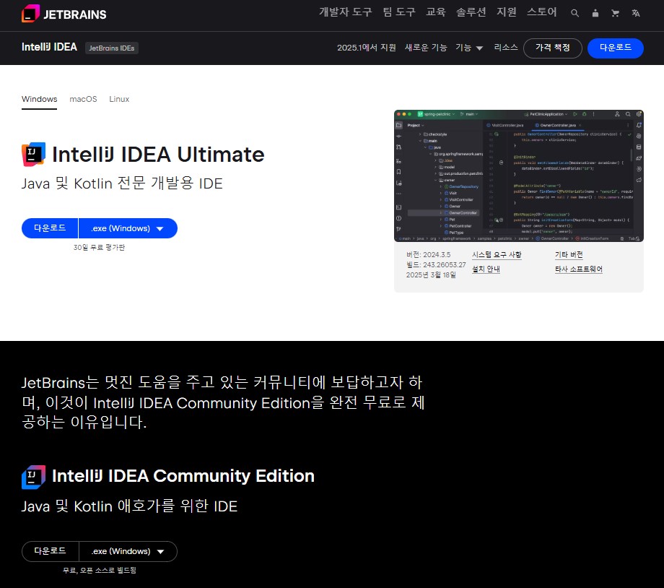Open 2025.1에서 지원 link
Image resolution: width=664 pixels, height=588 pixels.
tap(367, 48)
